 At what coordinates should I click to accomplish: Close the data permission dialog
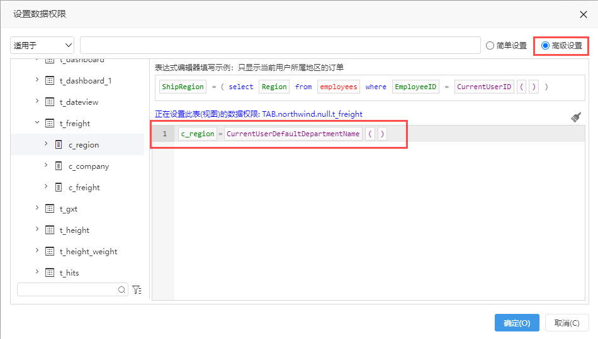click(583, 14)
